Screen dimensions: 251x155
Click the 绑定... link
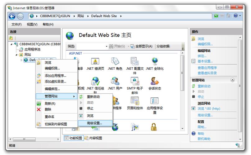[202, 56]
